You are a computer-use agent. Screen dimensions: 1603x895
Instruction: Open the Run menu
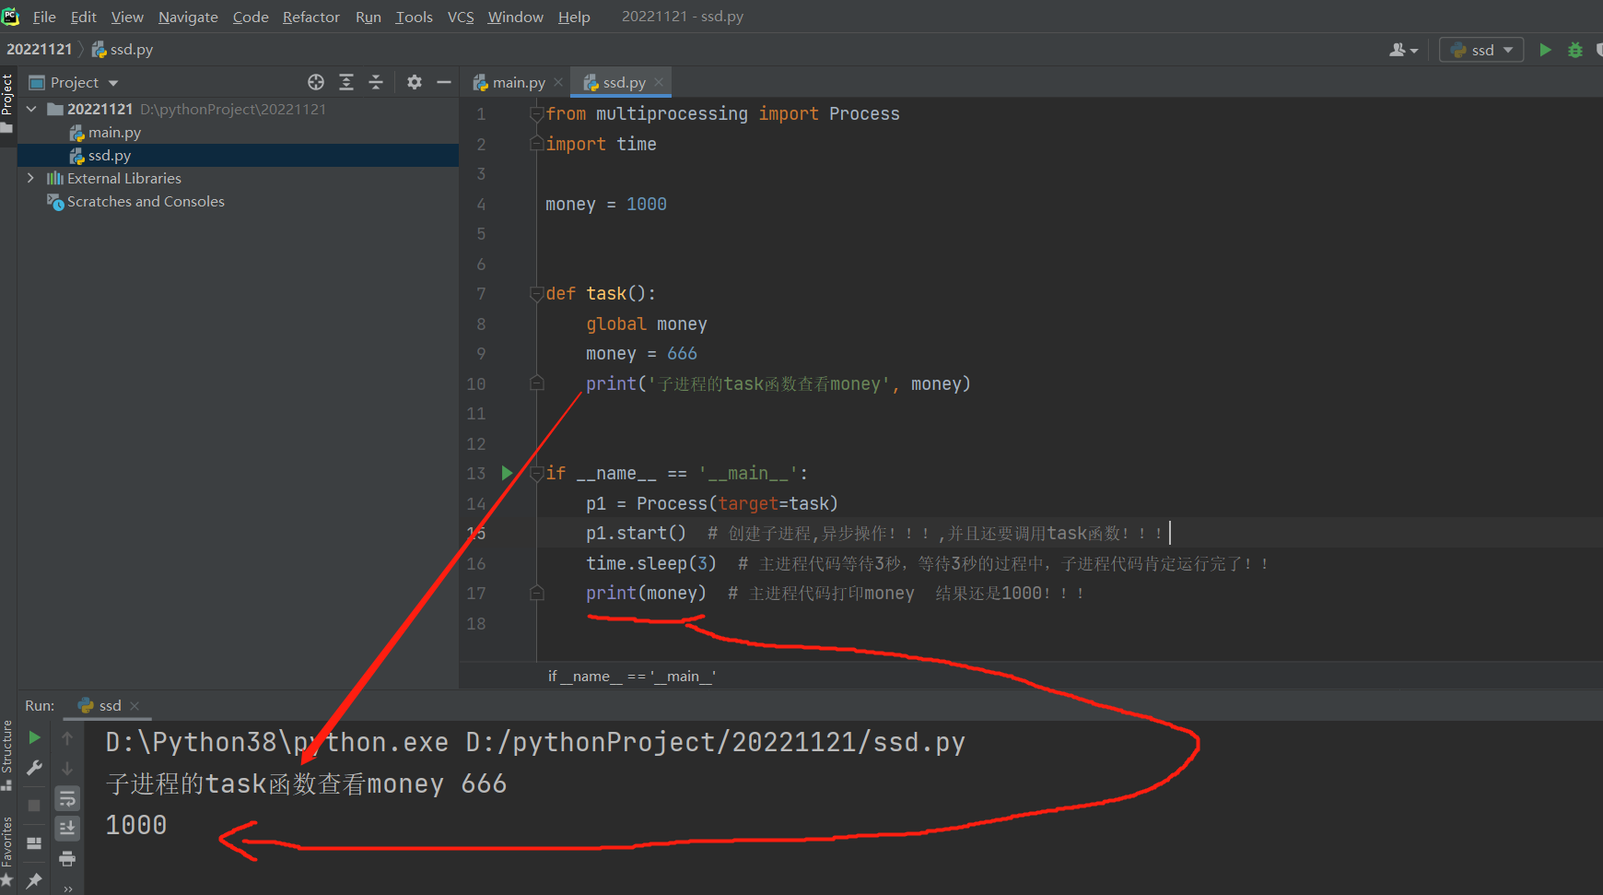(x=368, y=17)
